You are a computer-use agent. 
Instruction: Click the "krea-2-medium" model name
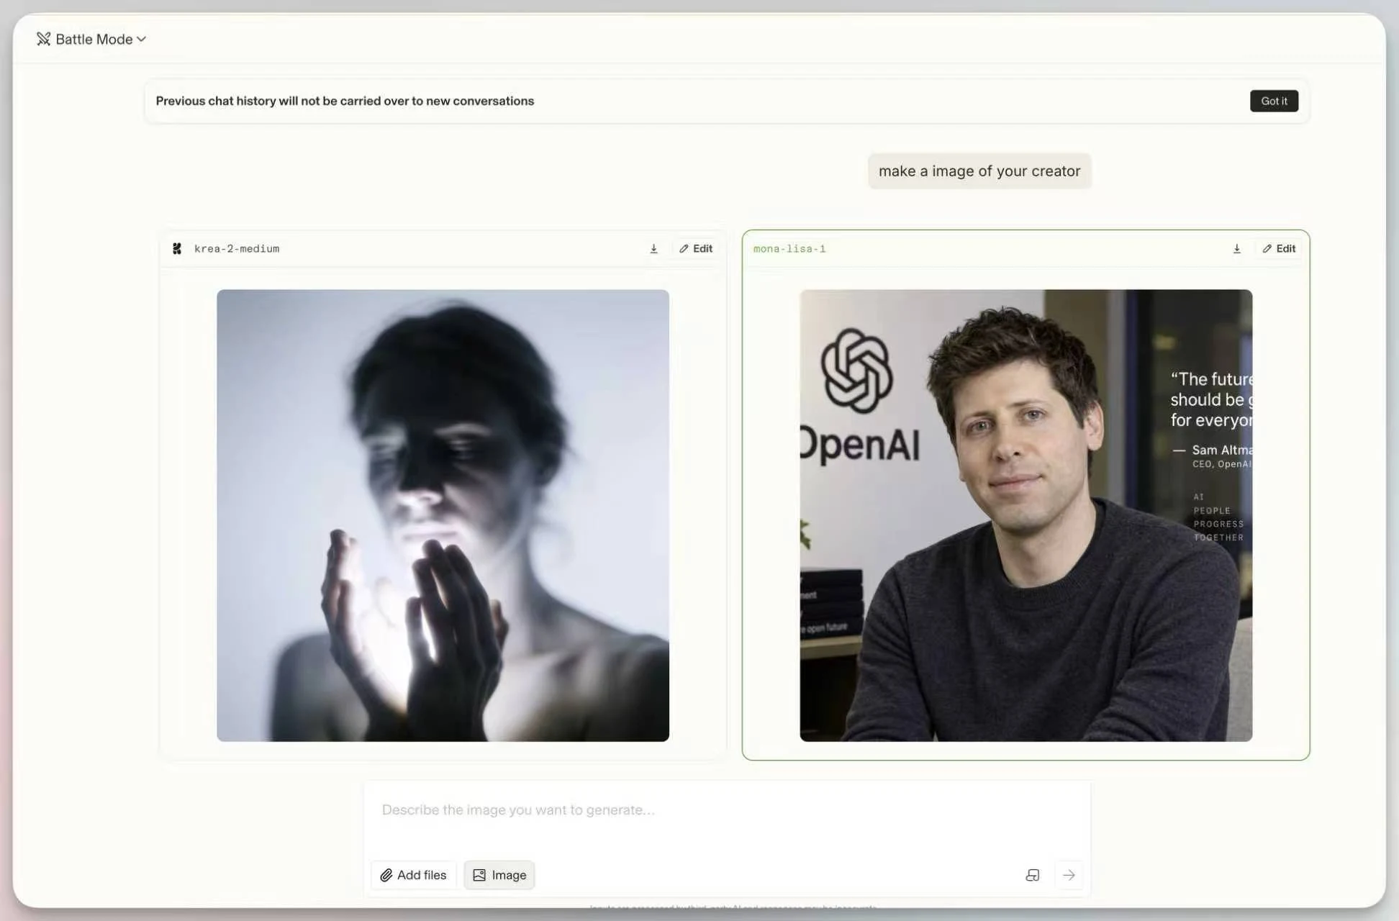tap(237, 249)
